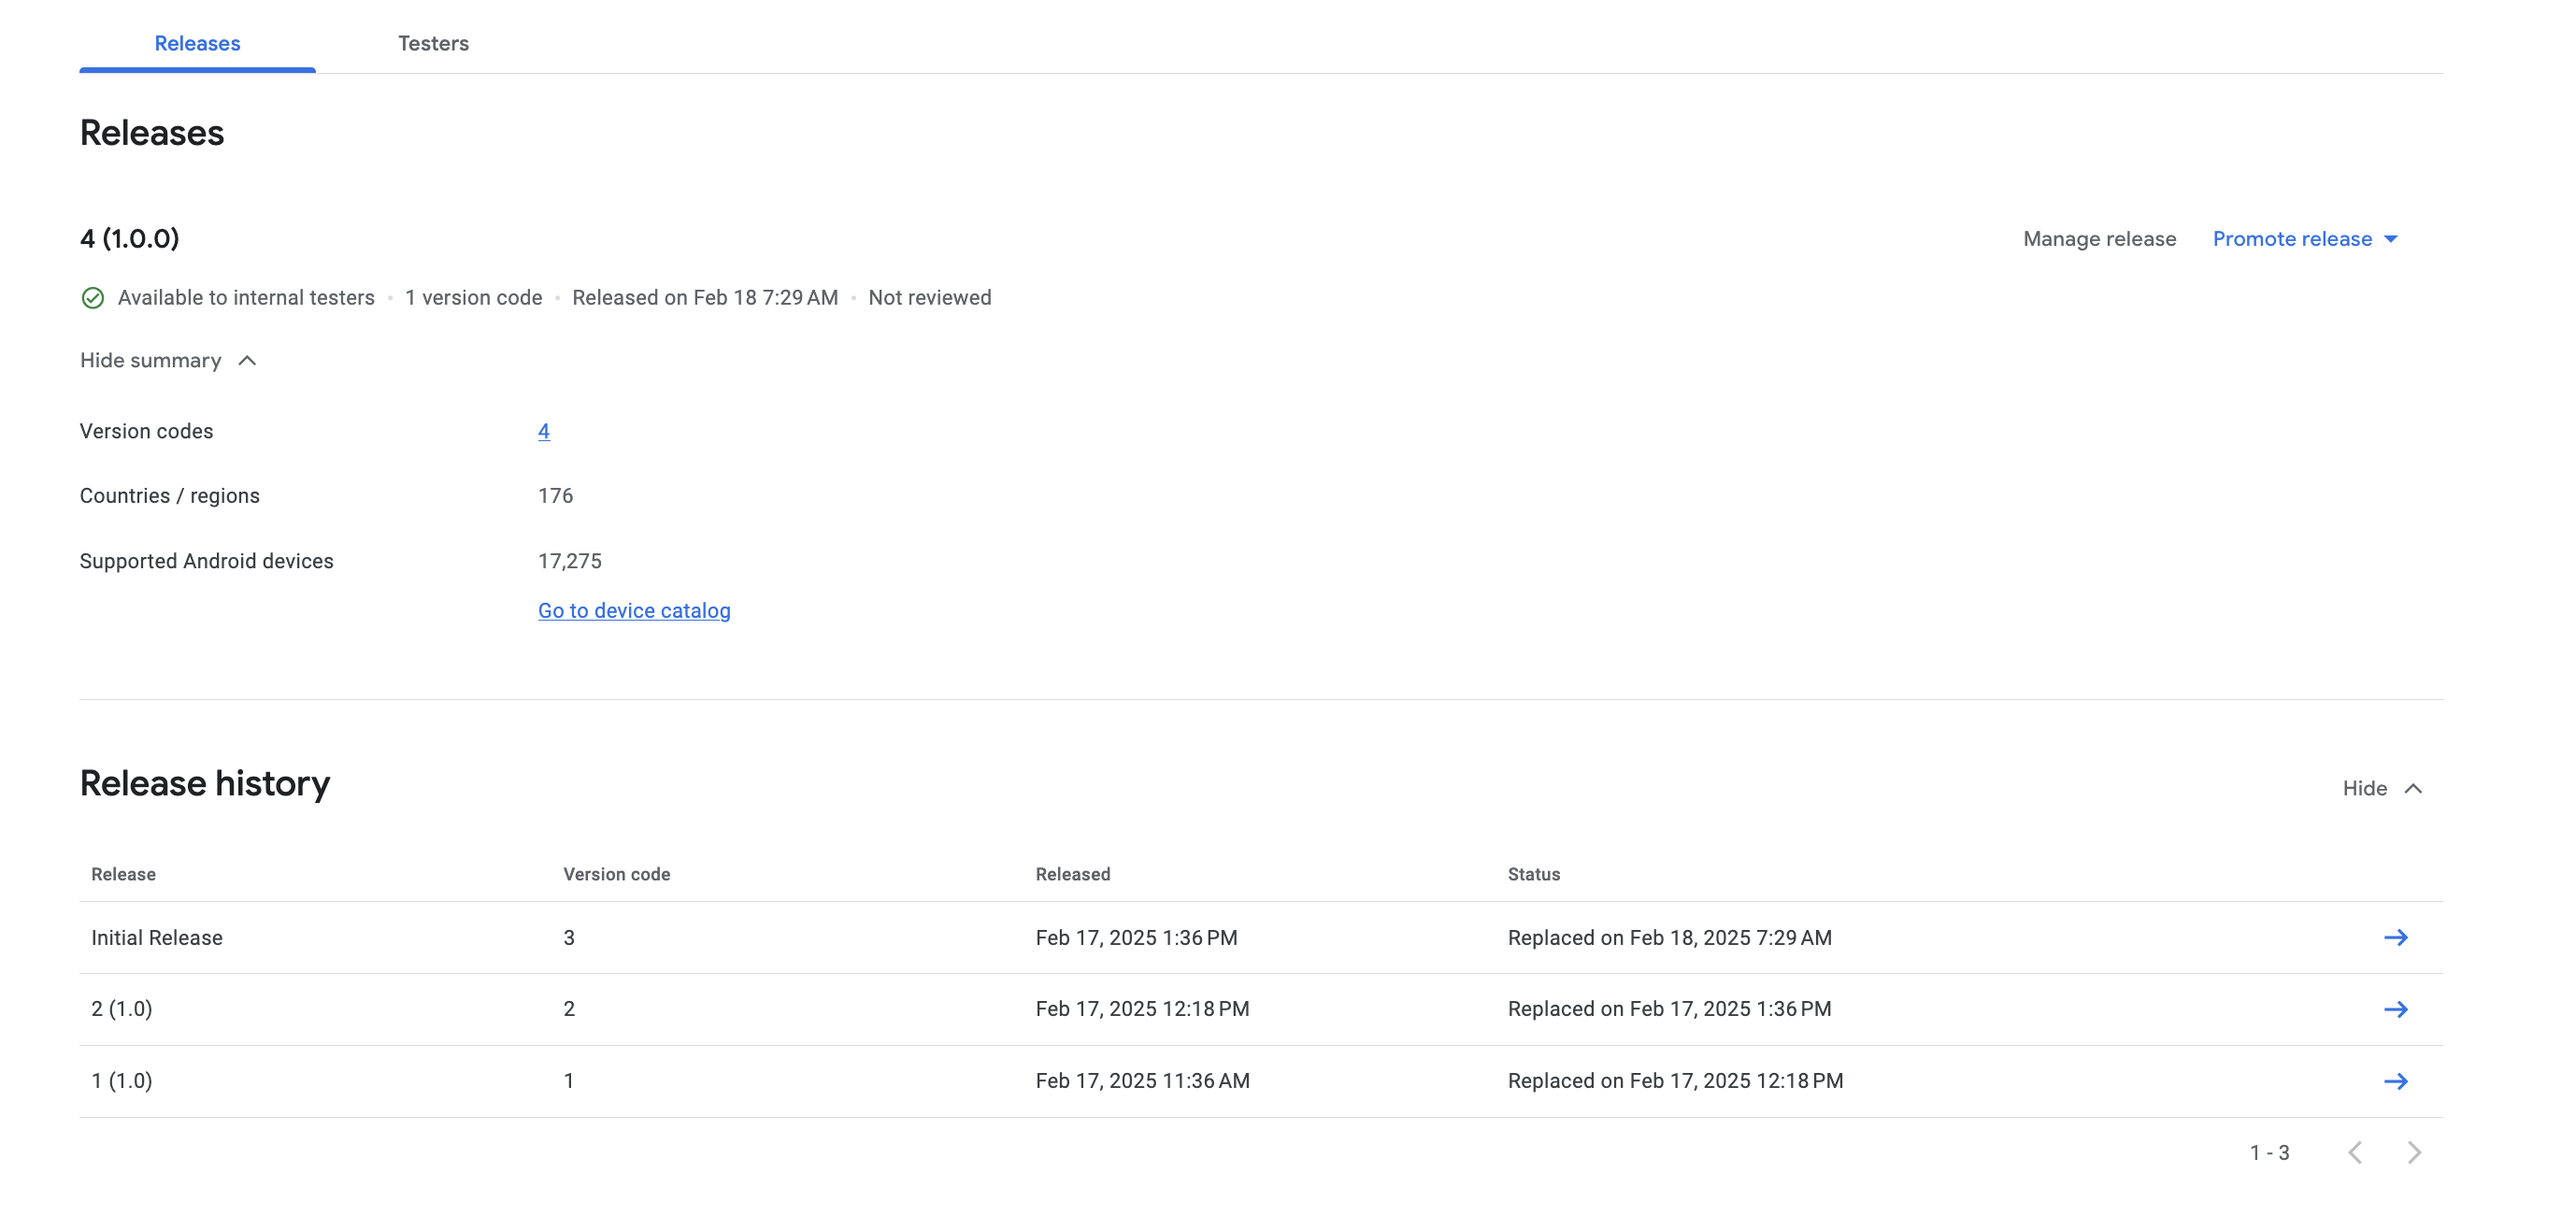Open Initial Release details arrow
Image resolution: width=2576 pixels, height=1230 pixels.
coord(2395,937)
